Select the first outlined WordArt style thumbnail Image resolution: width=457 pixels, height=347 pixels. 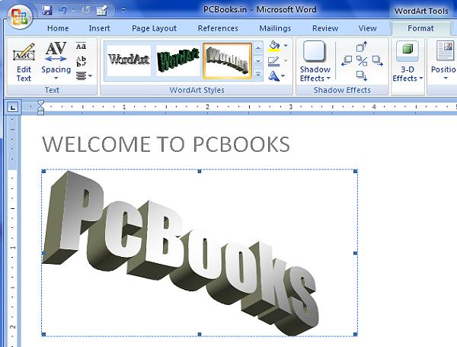(x=129, y=61)
